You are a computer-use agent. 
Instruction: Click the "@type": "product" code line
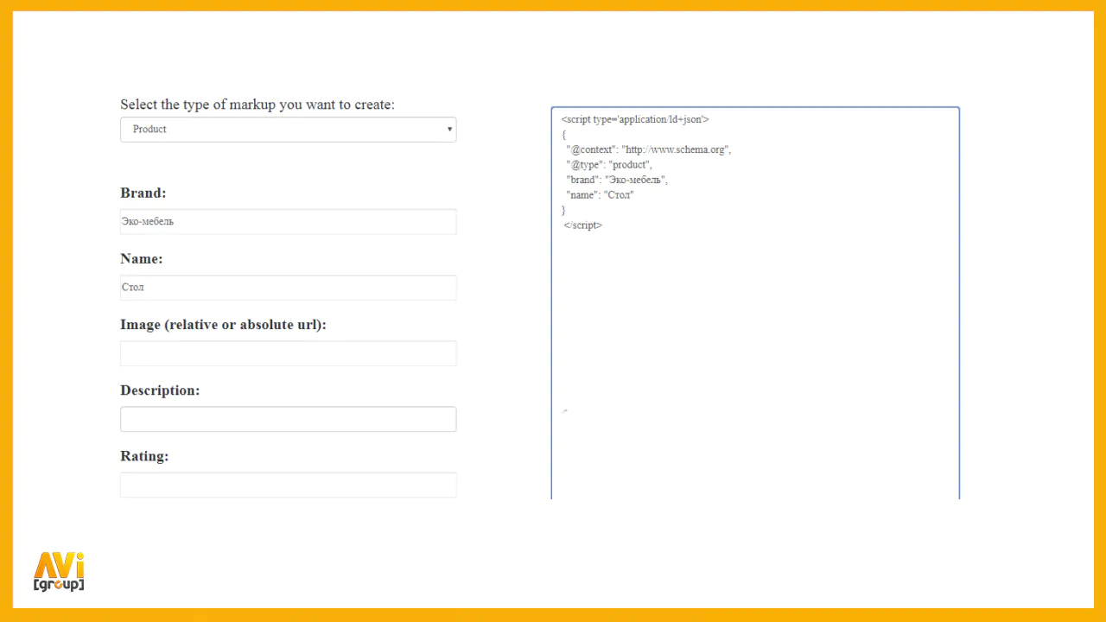(x=609, y=164)
